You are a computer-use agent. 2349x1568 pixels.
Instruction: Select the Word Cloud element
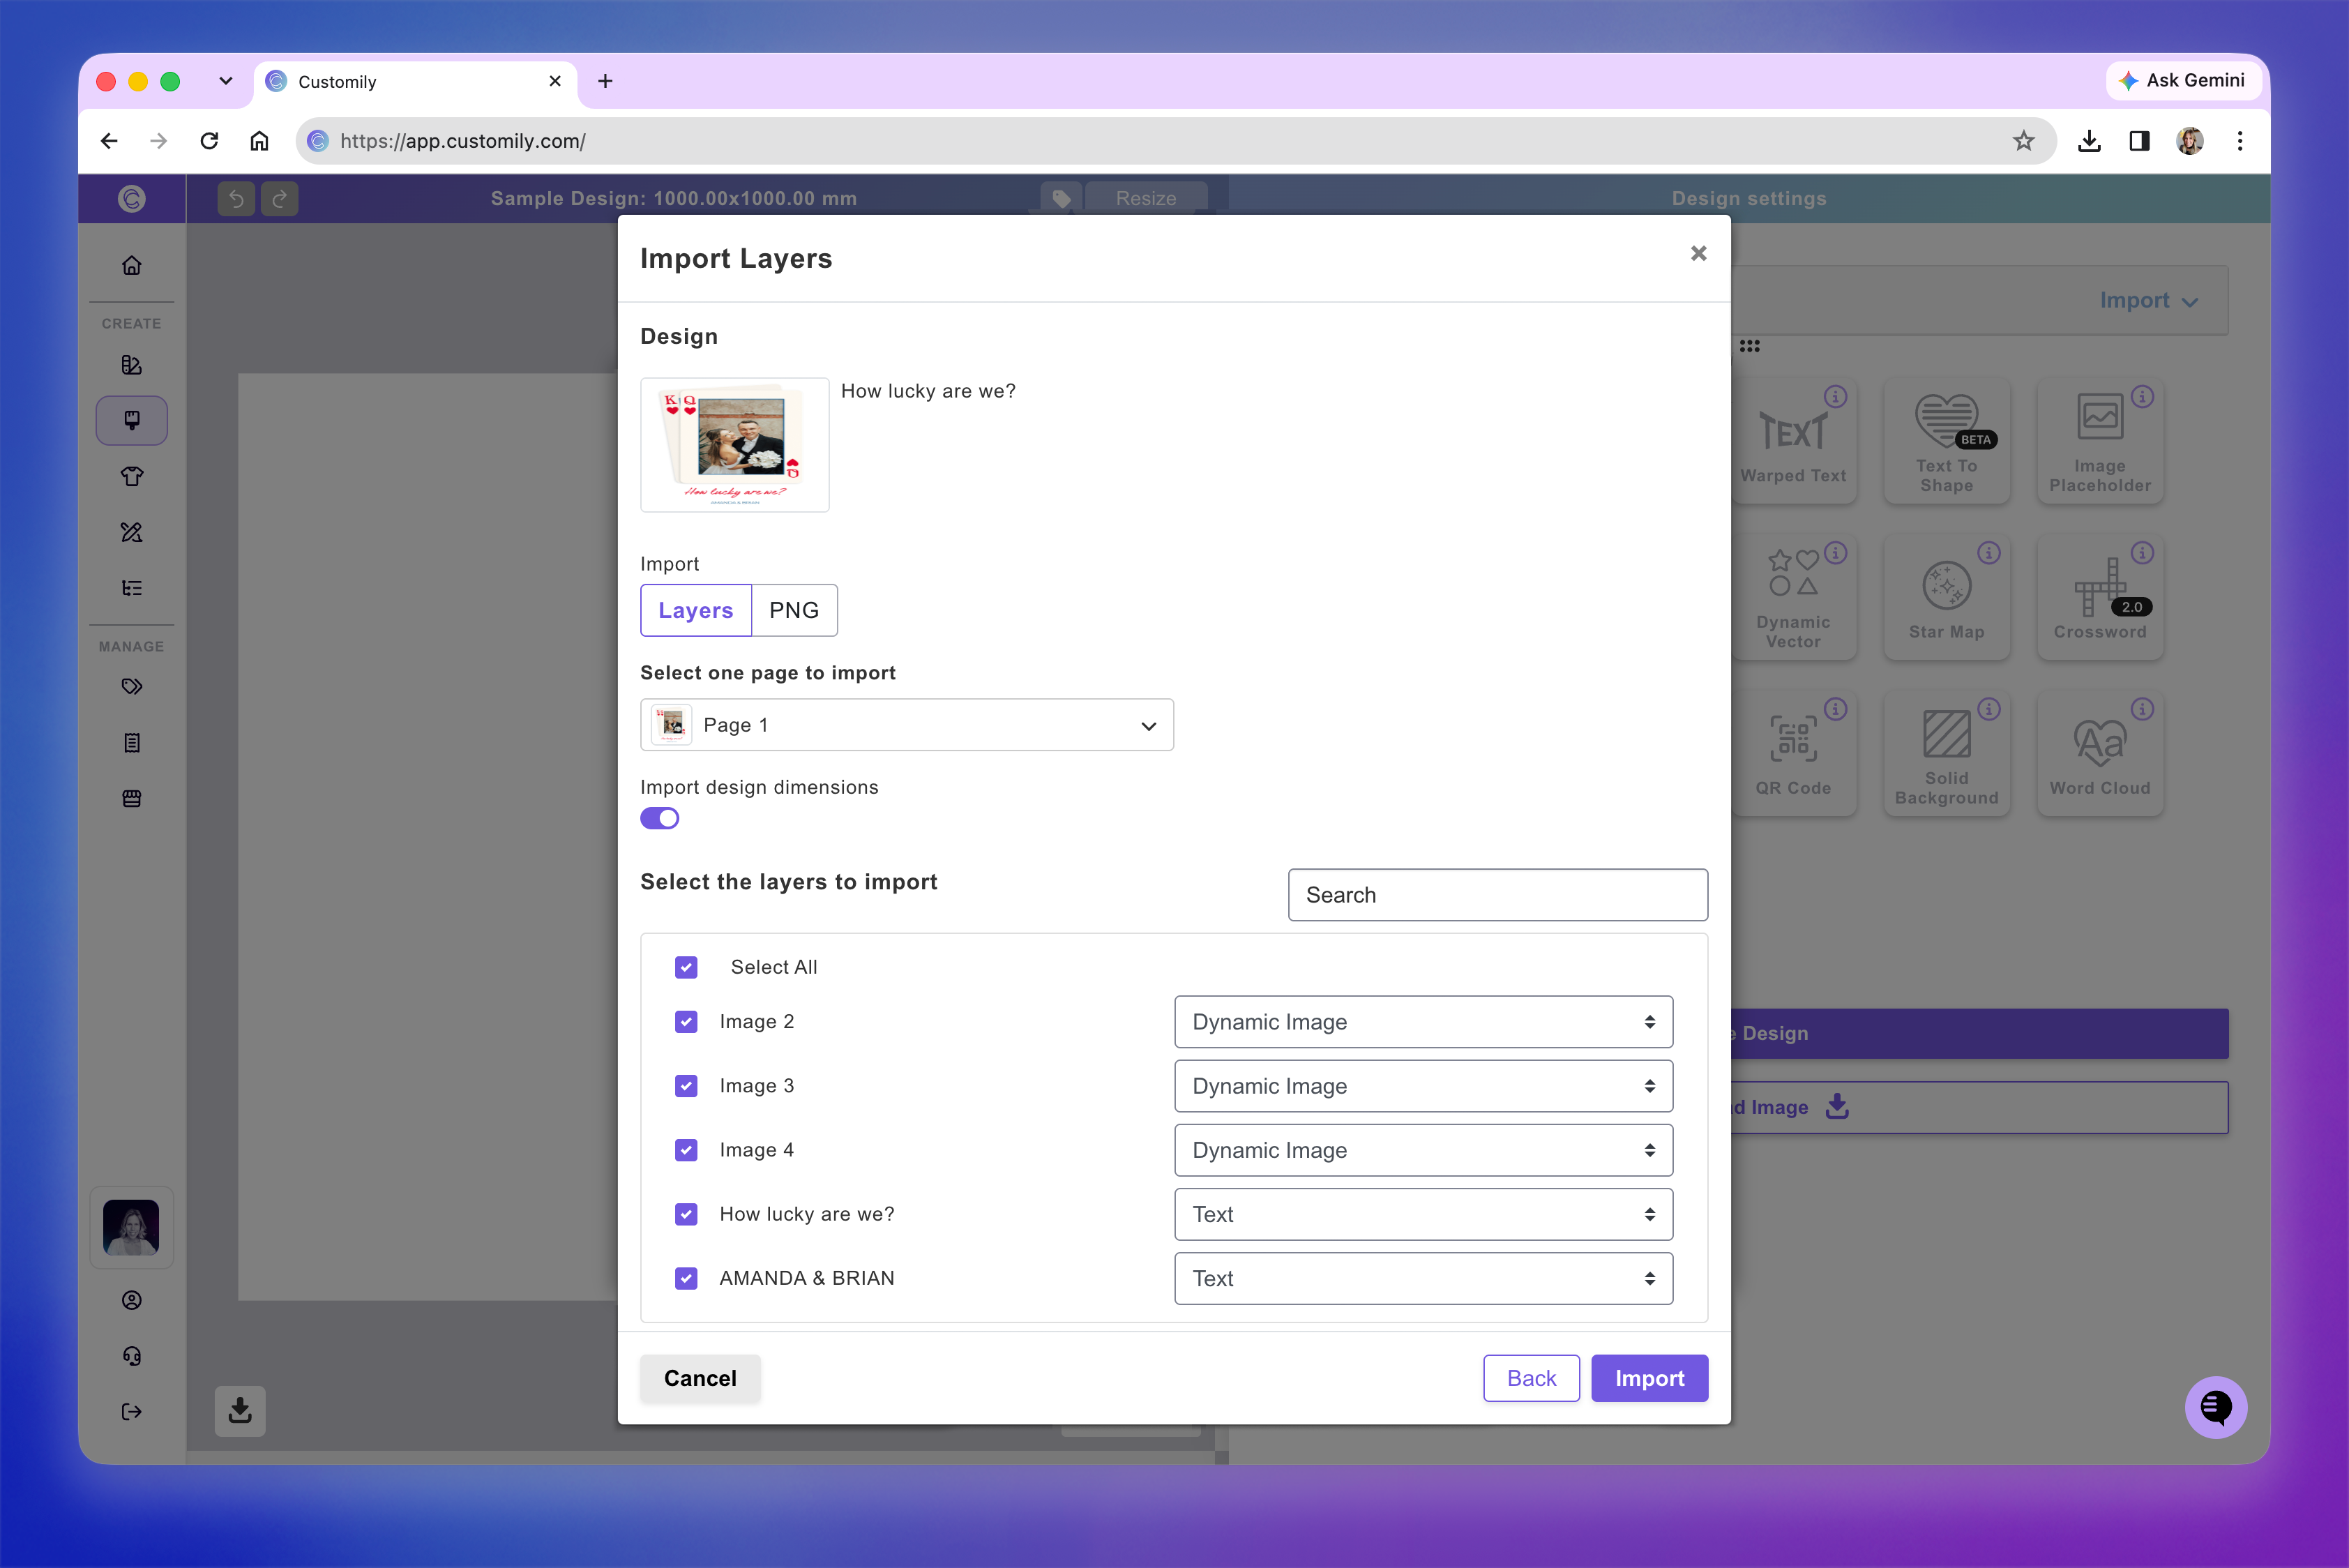(2100, 753)
